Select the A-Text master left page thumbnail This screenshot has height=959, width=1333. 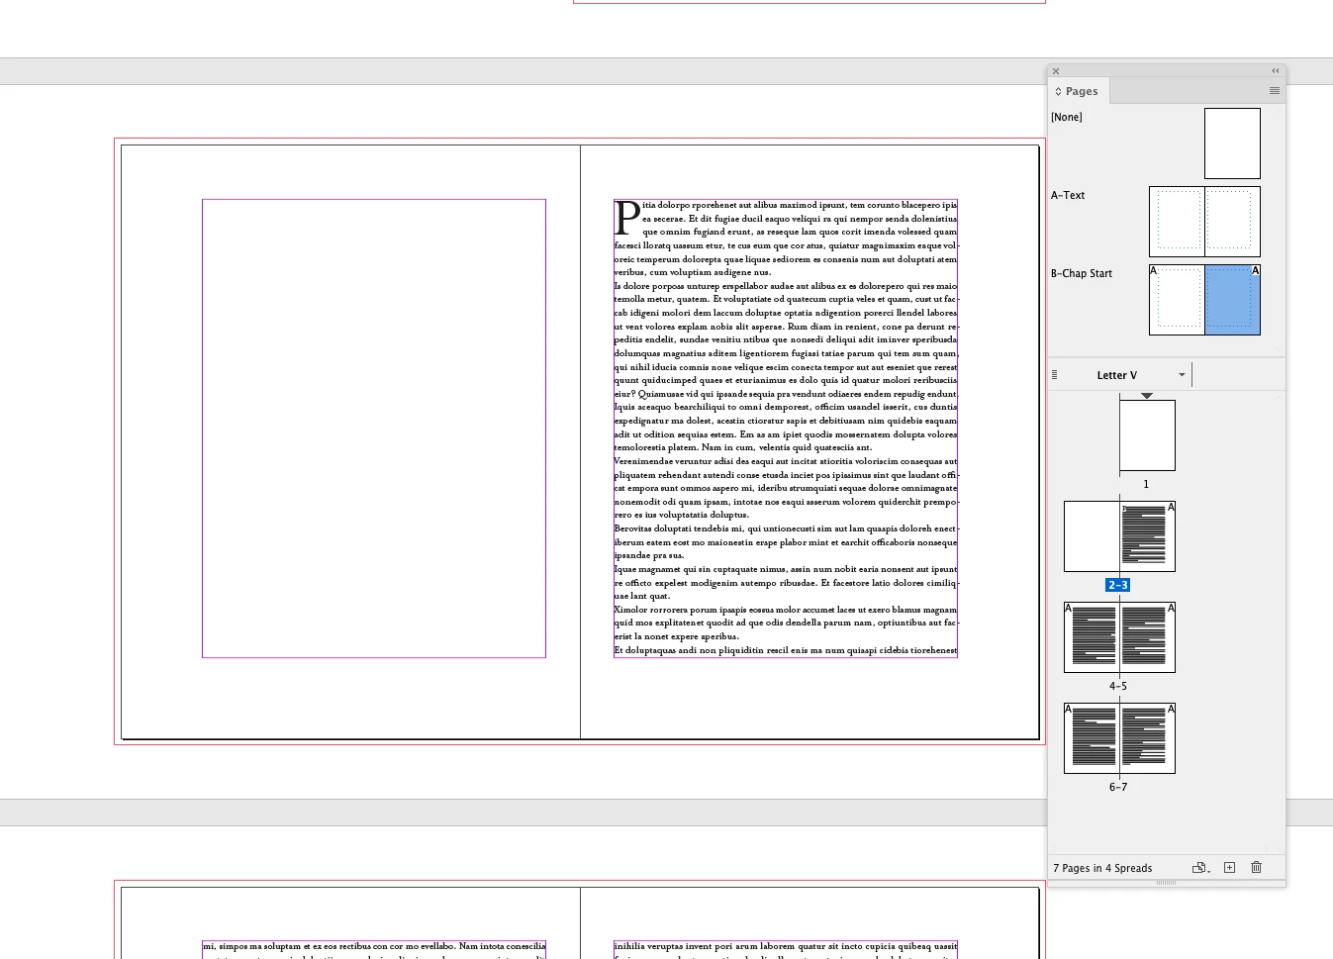(x=1177, y=222)
